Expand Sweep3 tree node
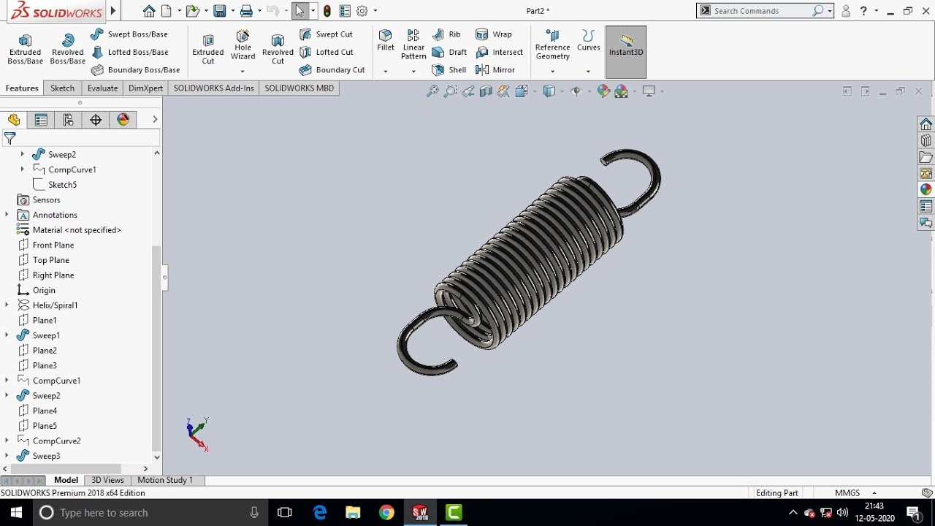This screenshot has height=526, width=935. tap(7, 456)
